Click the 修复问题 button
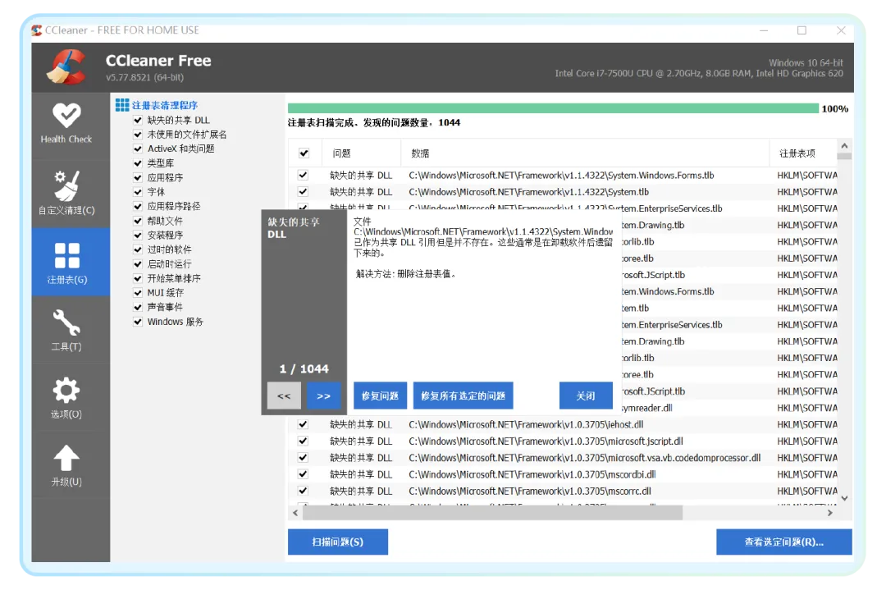The image size is (886, 590). (381, 396)
